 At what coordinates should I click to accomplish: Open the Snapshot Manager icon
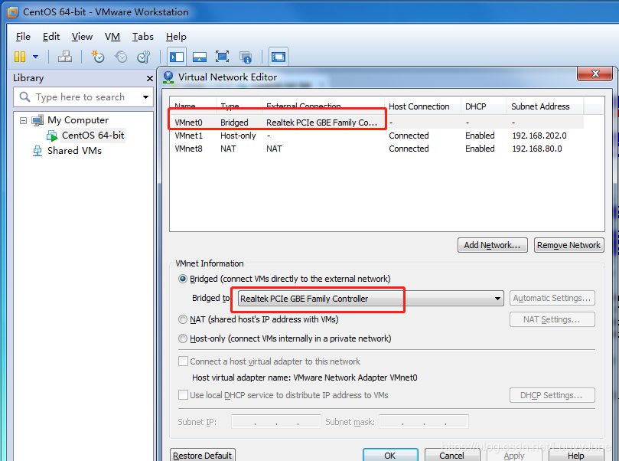pyautogui.click(x=144, y=57)
